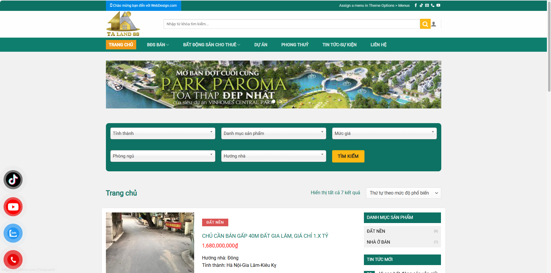Screen dimensions: 551x273
Task: Click the floating red phone call button
Action: click(13, 260)
